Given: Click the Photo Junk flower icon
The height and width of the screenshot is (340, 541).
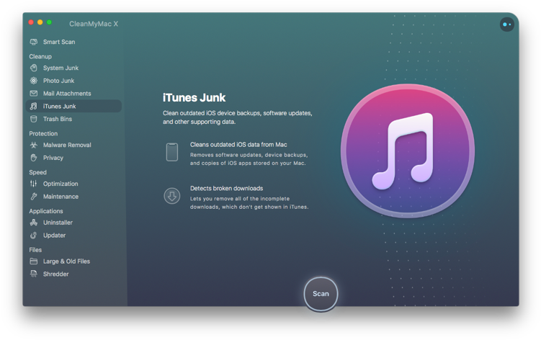Looking at the screenshot, I should pyautogui.click(x=33, y=81).
